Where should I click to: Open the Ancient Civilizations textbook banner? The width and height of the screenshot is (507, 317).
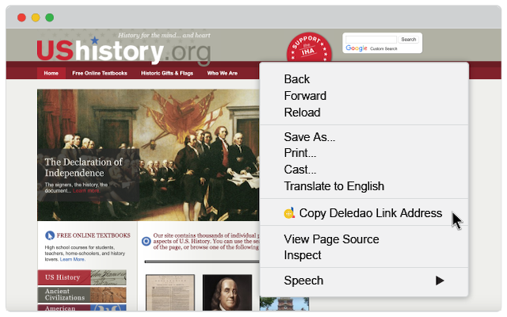coord(82,295)
